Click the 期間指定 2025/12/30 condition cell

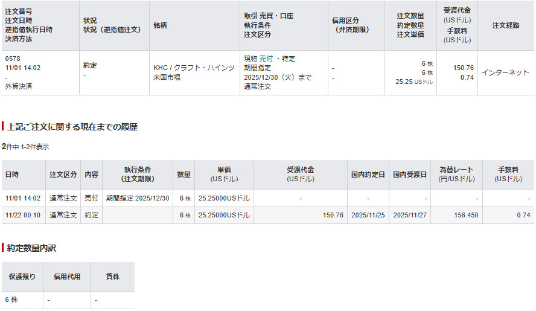click(138, 198)
